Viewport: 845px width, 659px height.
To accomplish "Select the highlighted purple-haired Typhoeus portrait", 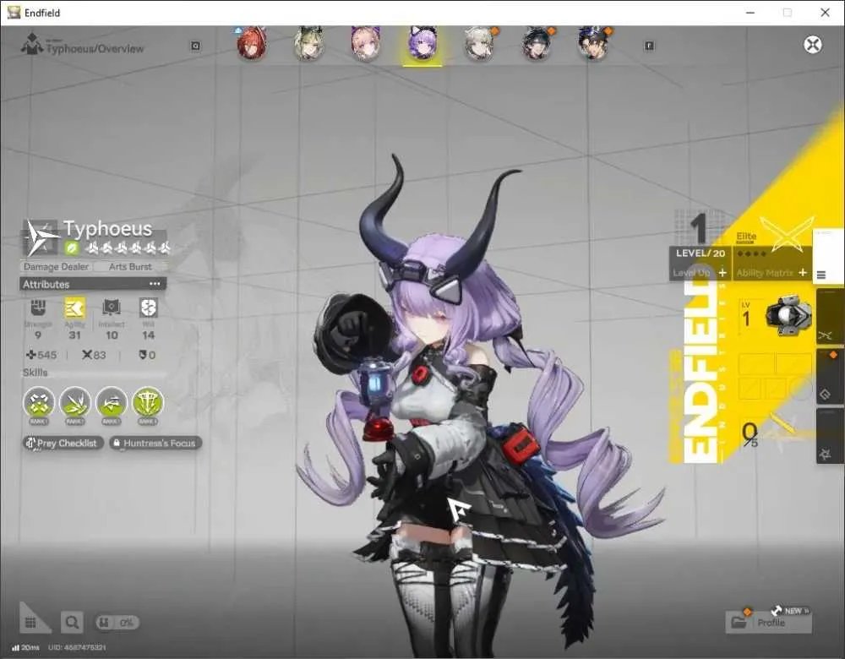I will (422, 44).
